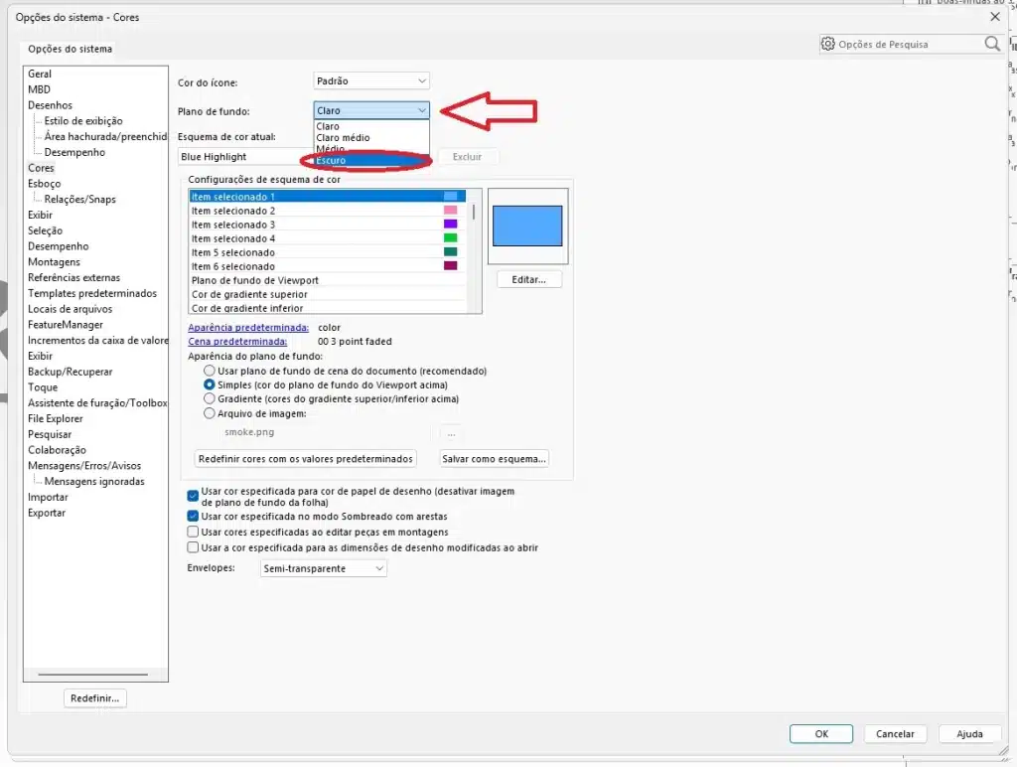Select Esboço in the options tree

pos(44,184)
